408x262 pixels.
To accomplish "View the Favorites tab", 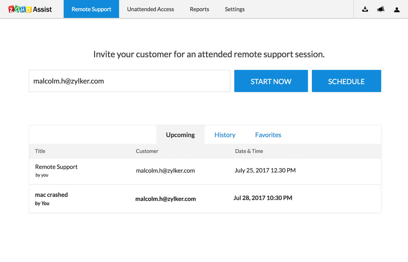I will point(268,135).
